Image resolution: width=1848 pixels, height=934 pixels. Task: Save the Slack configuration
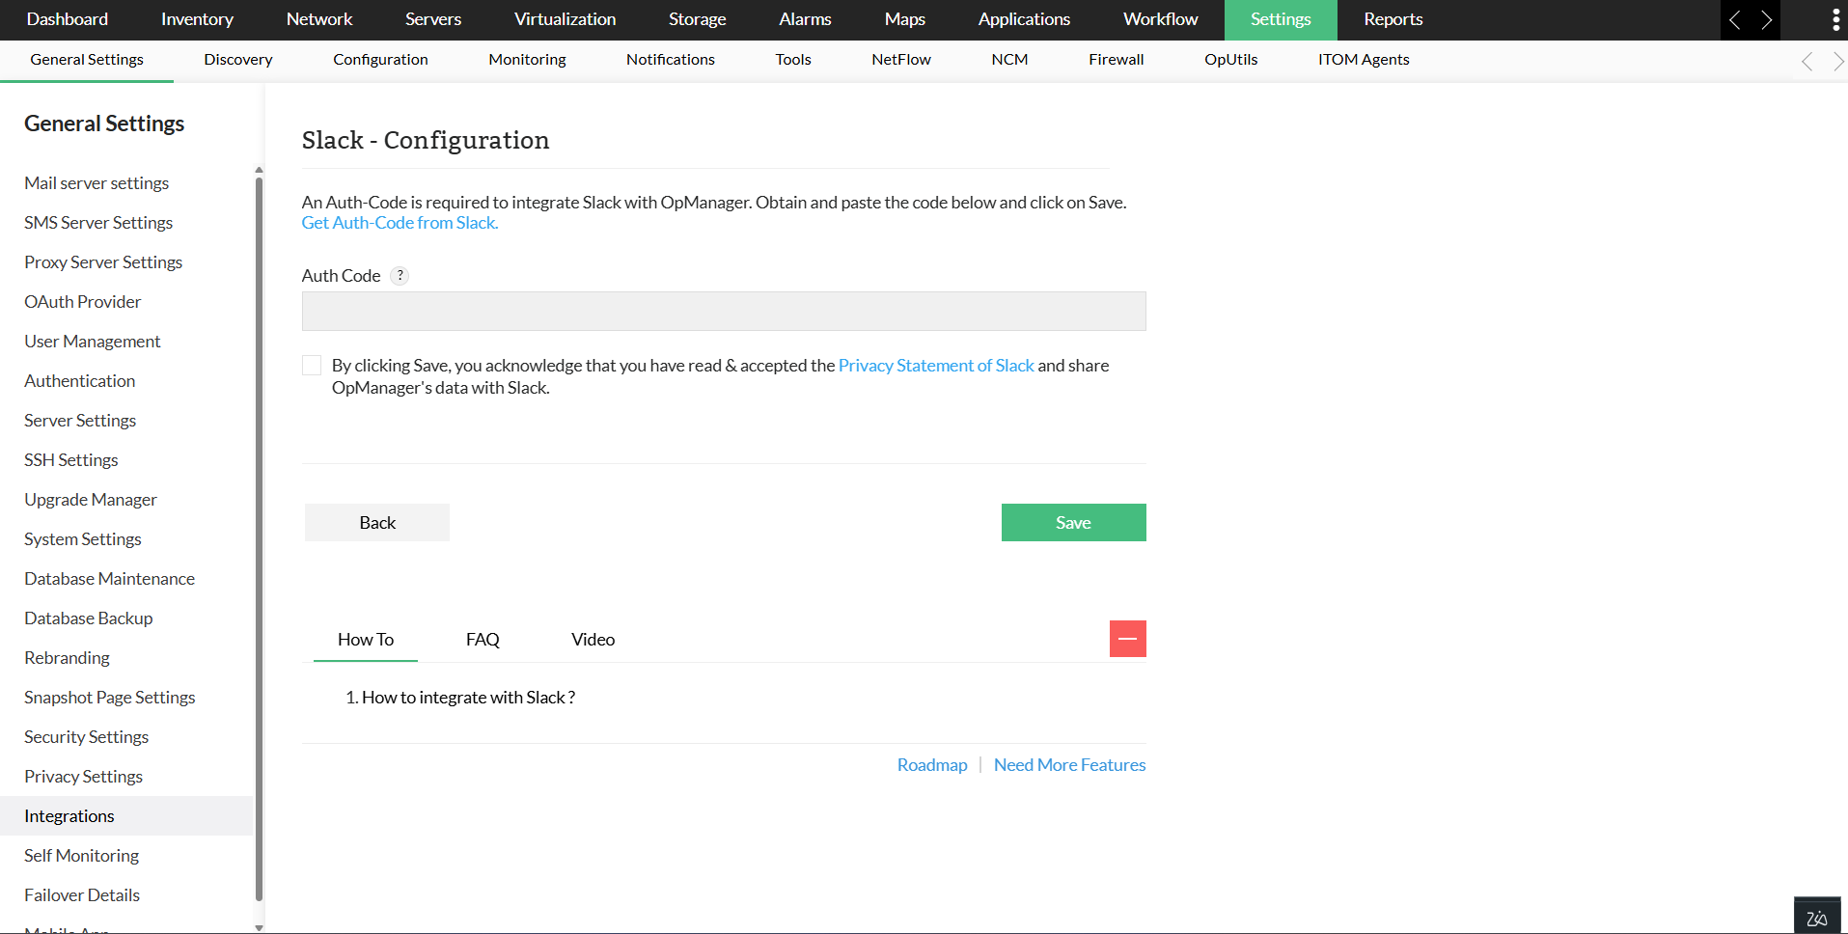pyautogui.click(x=1073, y=522)
